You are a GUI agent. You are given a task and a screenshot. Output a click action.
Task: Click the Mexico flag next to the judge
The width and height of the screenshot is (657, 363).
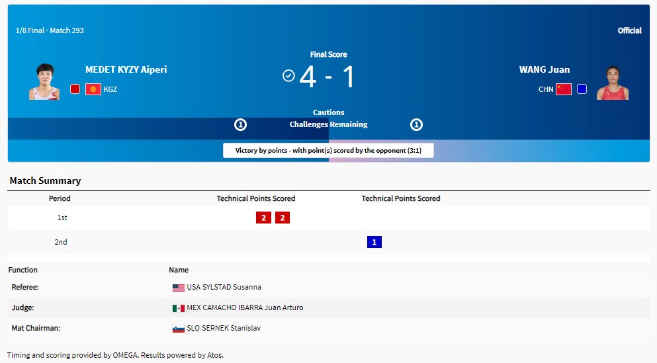178,308
